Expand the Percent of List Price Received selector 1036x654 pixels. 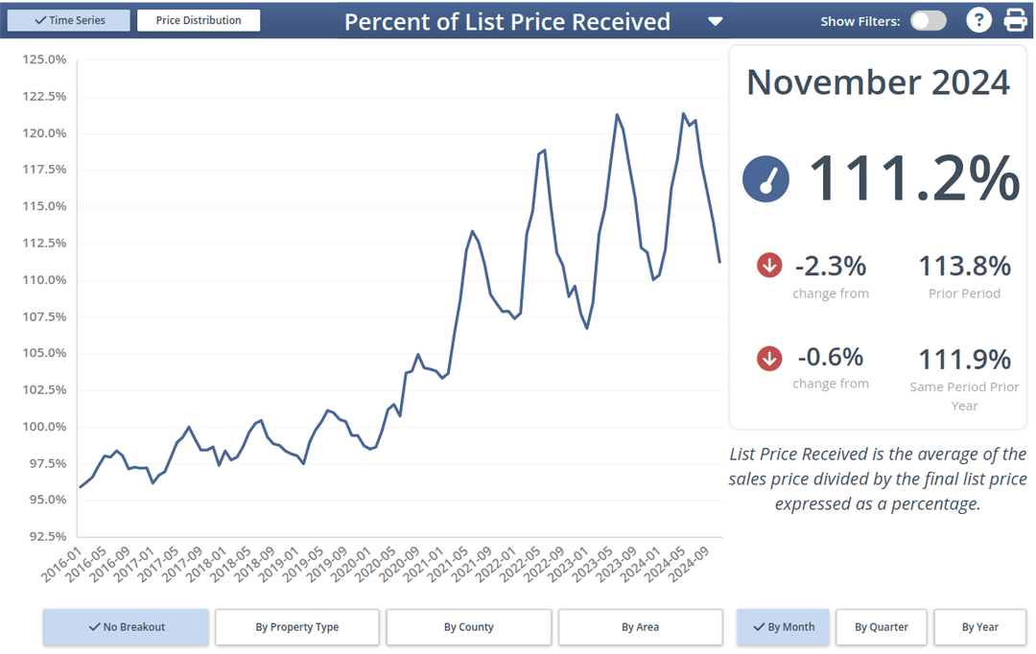click(506, 21)
